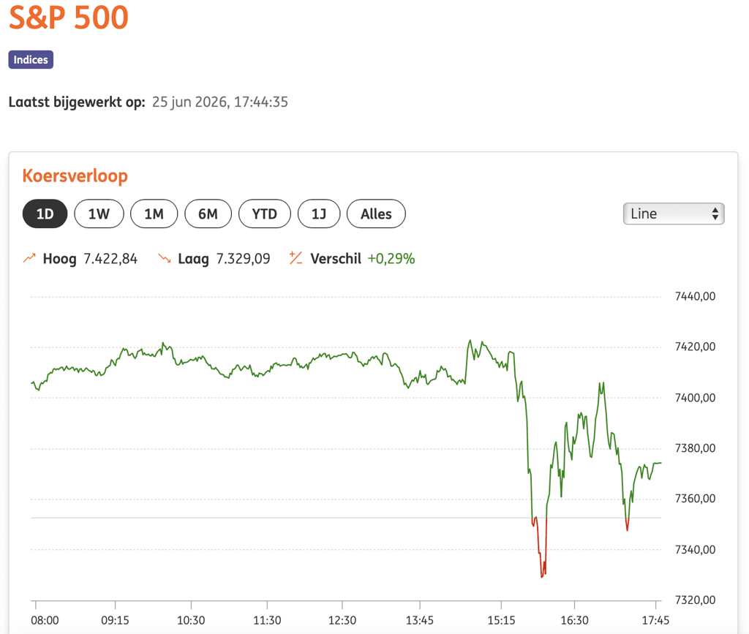The width and height of the screenshot is (749, 634).
Task: Click the Laag downward trend icon
Action: point(165,258)
